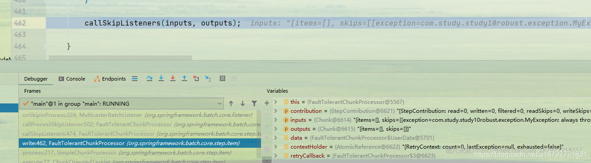Select the retryCallback variable row
This screenshot has width=591, height=163.
(432, 156)
